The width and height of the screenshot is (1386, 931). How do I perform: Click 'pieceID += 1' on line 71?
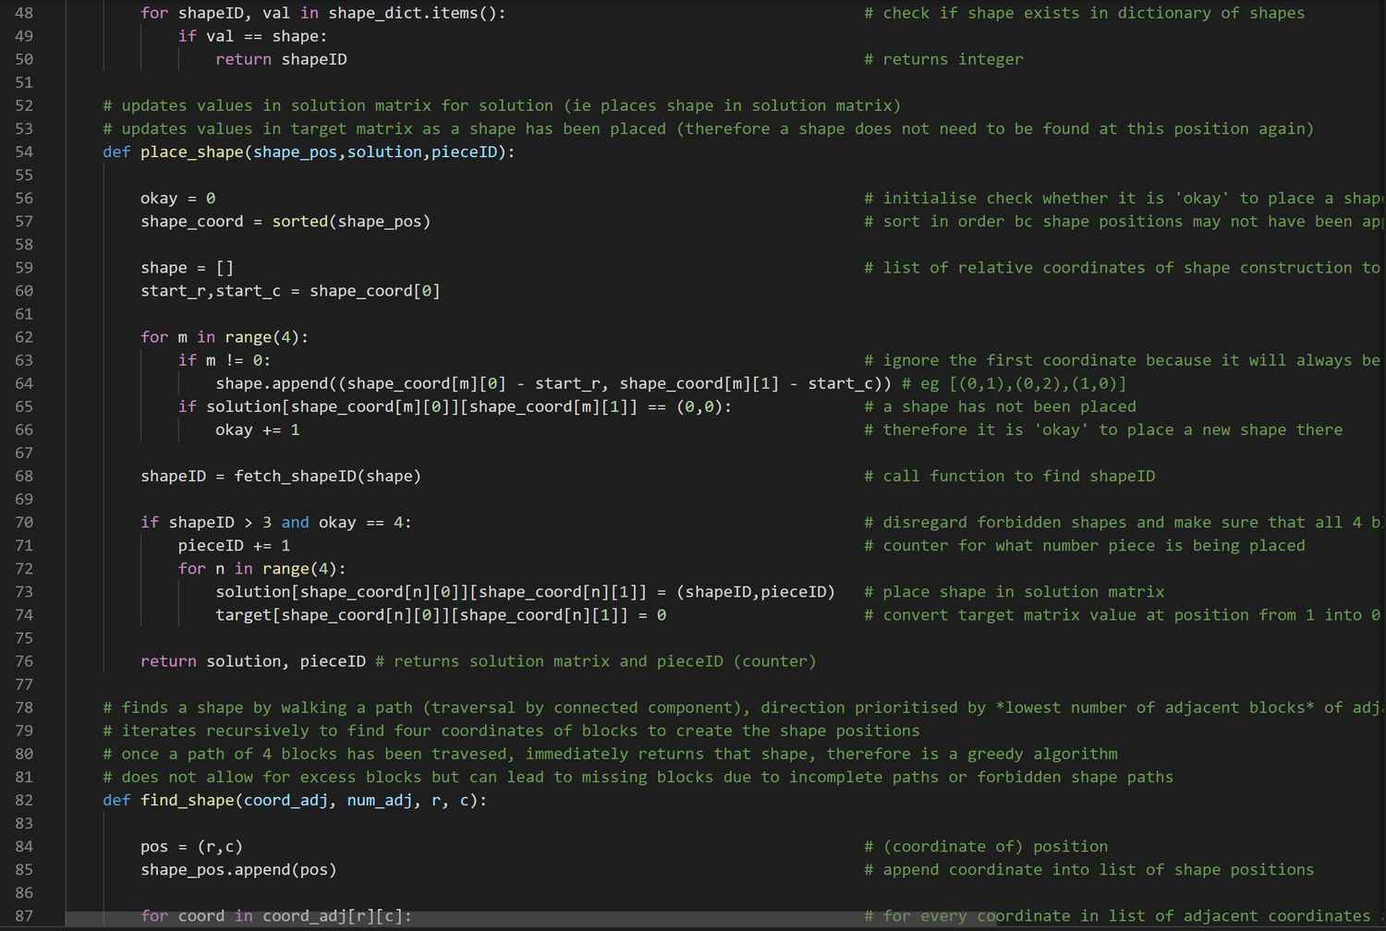tap(234, 546)
